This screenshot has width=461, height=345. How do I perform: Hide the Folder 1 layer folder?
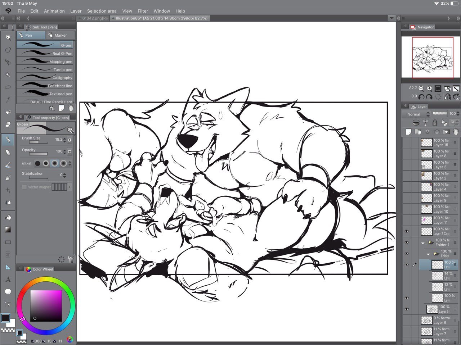pyautogui.click(x=406, y=242)
